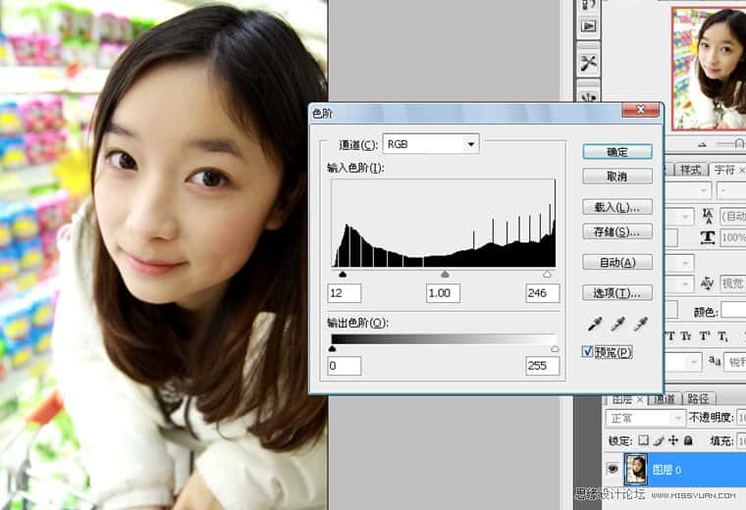The height and width of the screenshot is (510, 746).
Task: Click the lock transparent pixels icon
Action: pyautogui.click(x=643, y=441)
